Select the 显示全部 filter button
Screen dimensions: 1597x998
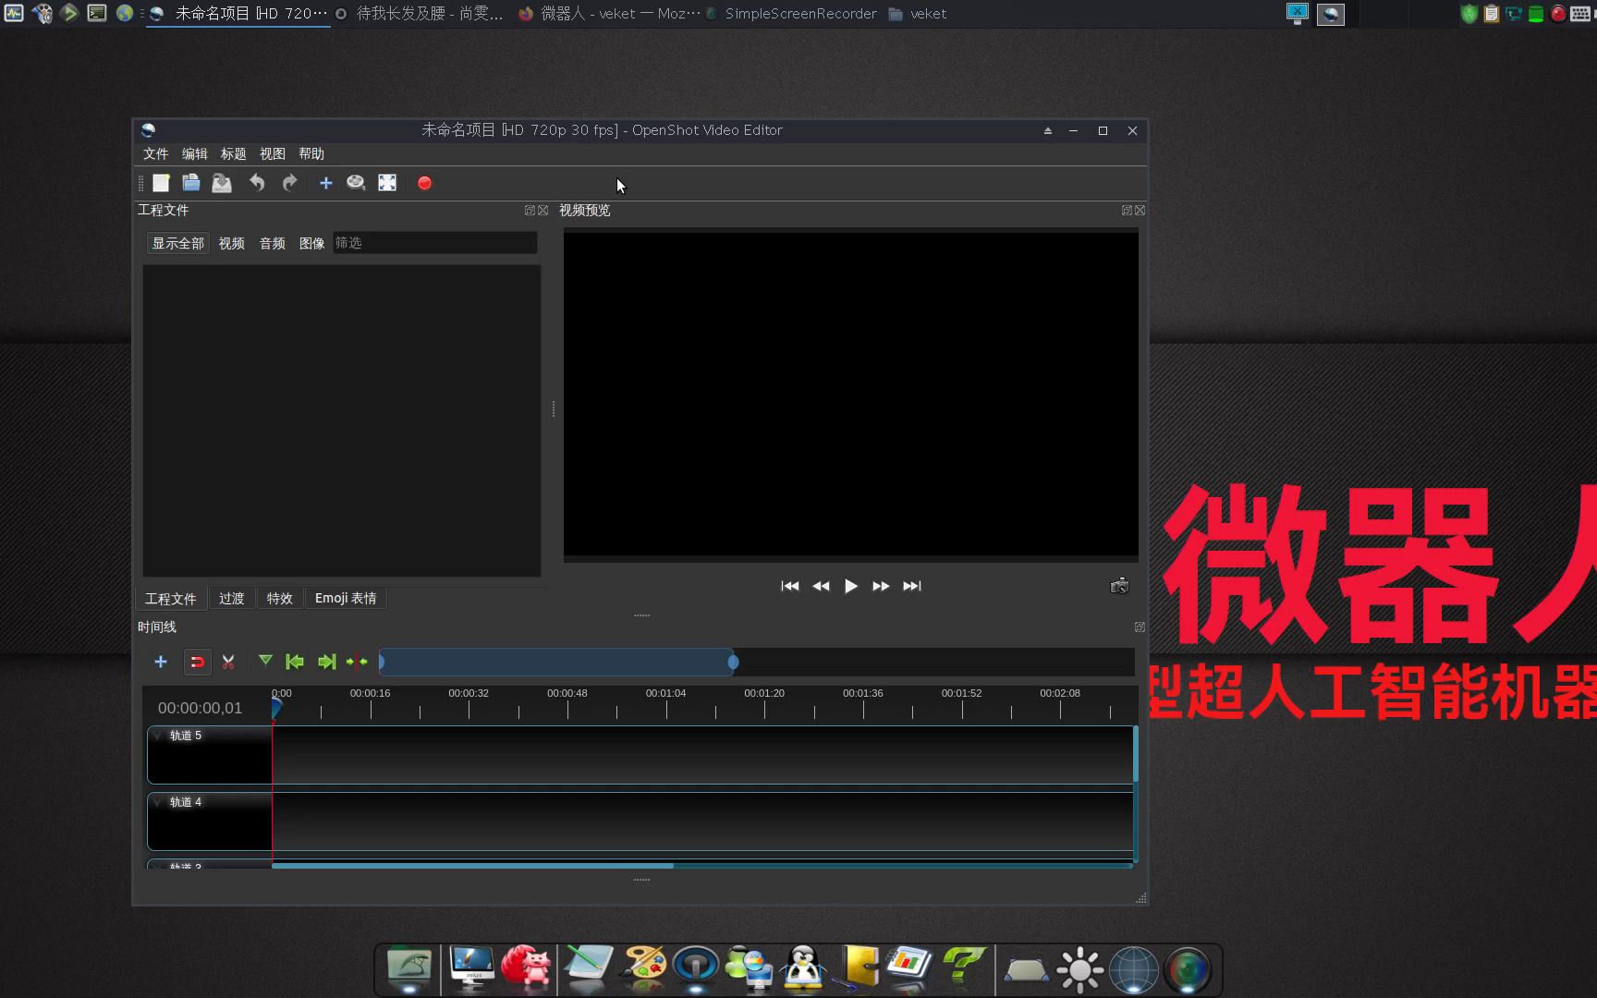click(178, 243)
